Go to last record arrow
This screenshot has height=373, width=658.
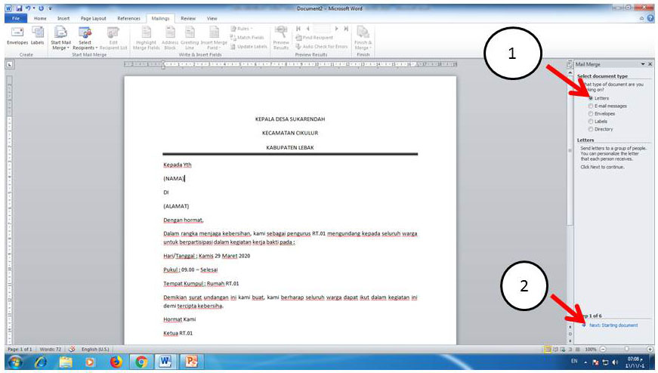[346, 29]
